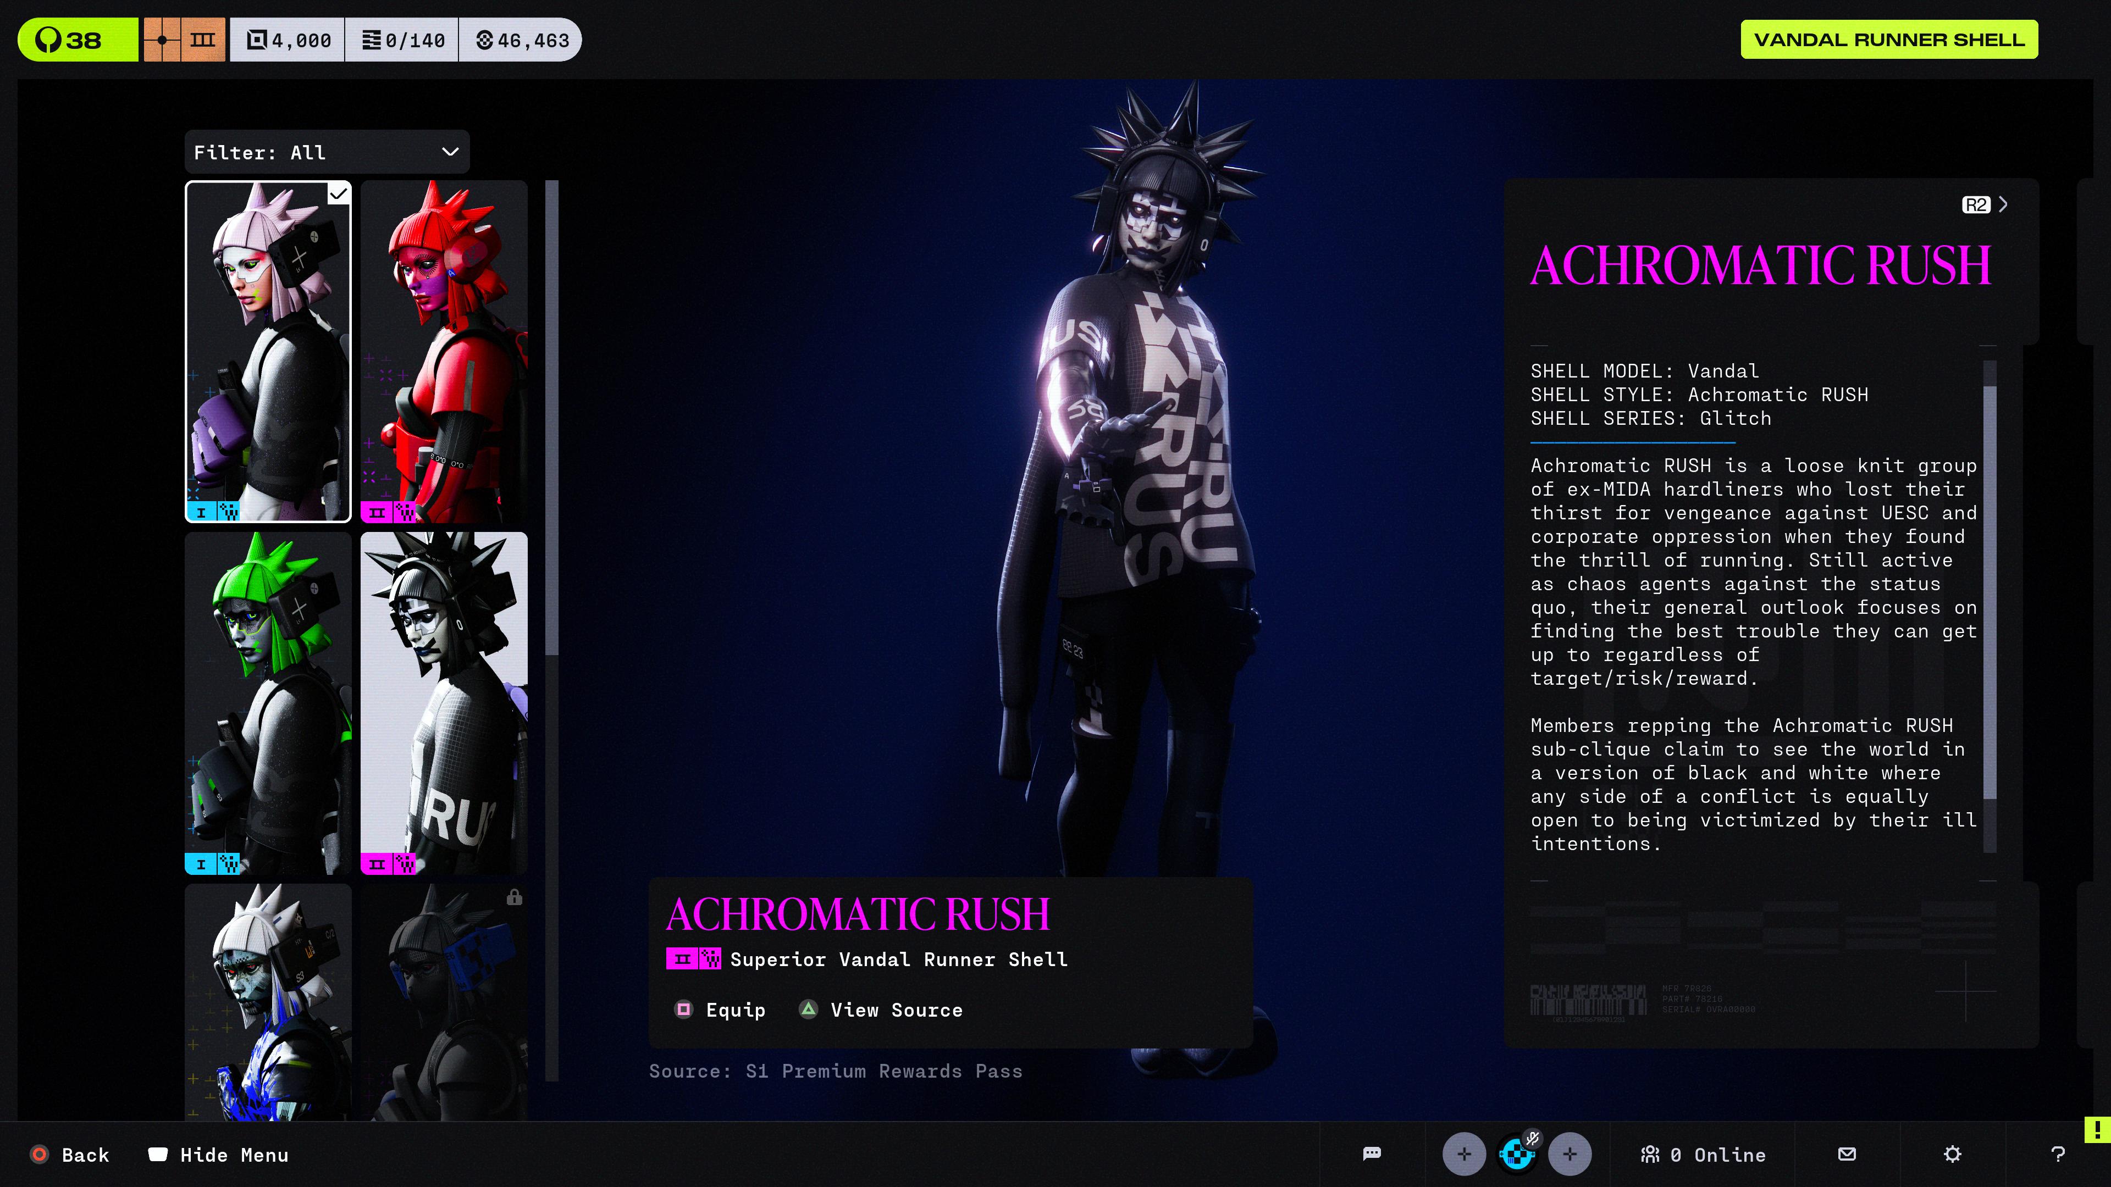The image size is (2111, 1187).
Task: Open the help question mark icon
Action: click(2058, 1154)
